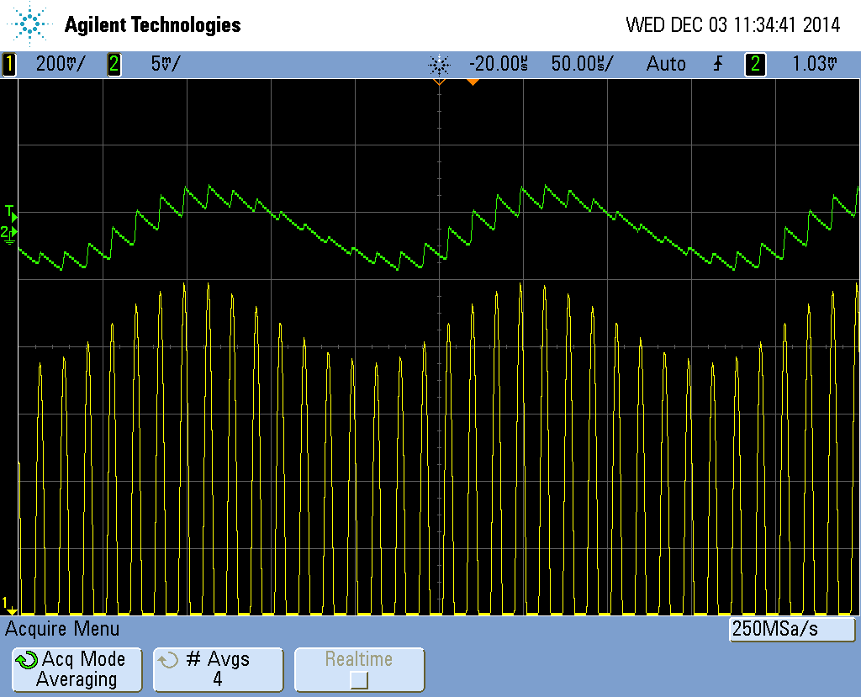Click the Auto trigger mode label

click(x=665, y=64)
